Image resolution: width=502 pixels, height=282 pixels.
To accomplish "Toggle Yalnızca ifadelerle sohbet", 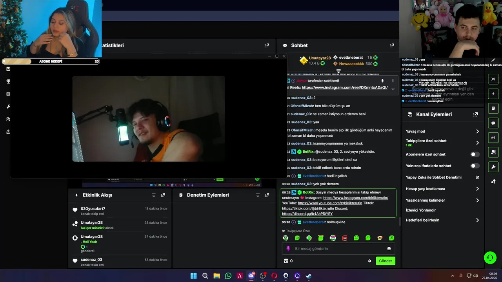I will tap(475, 166).
